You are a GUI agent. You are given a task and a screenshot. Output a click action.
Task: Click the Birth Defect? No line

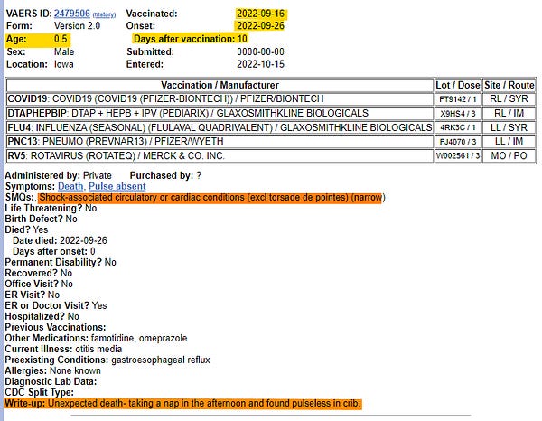point(42,219)
